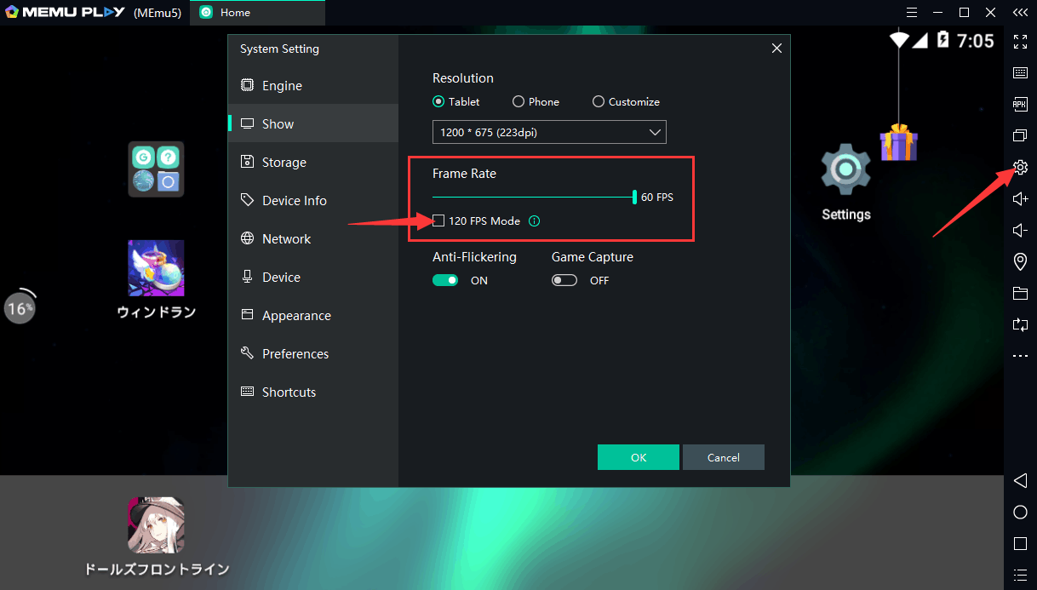The height and width of the screenshot is (590, 1037).
Task: Enable the 120 FPS Mode checkbox
Action: point(438,221)
